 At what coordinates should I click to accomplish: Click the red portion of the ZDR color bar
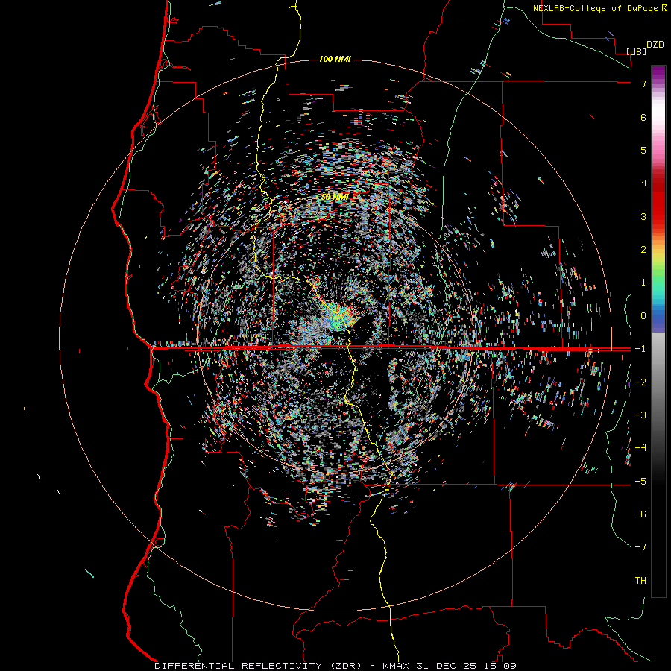pyautogui.click(x=658, y=201)
